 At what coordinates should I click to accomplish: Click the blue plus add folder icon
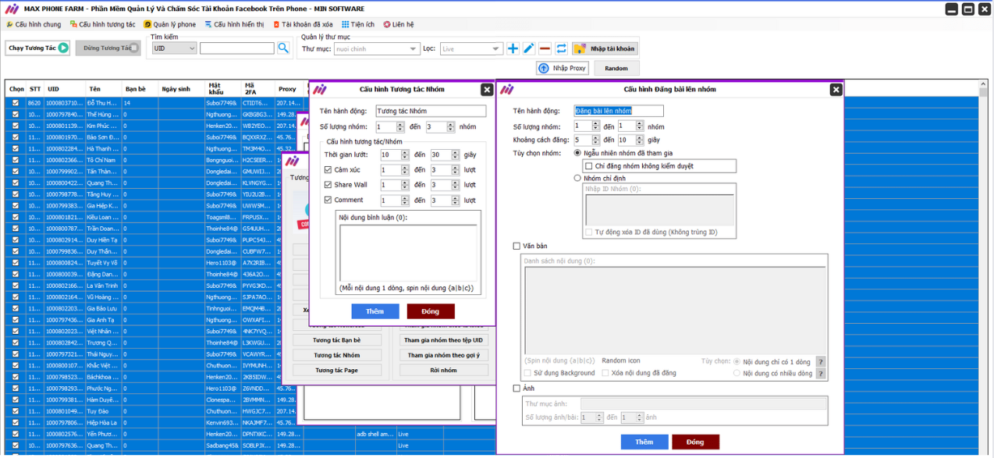coord(513,48)
